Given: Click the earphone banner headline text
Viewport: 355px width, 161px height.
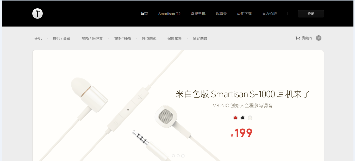Looking at the screenshot, I should point(243,94).
